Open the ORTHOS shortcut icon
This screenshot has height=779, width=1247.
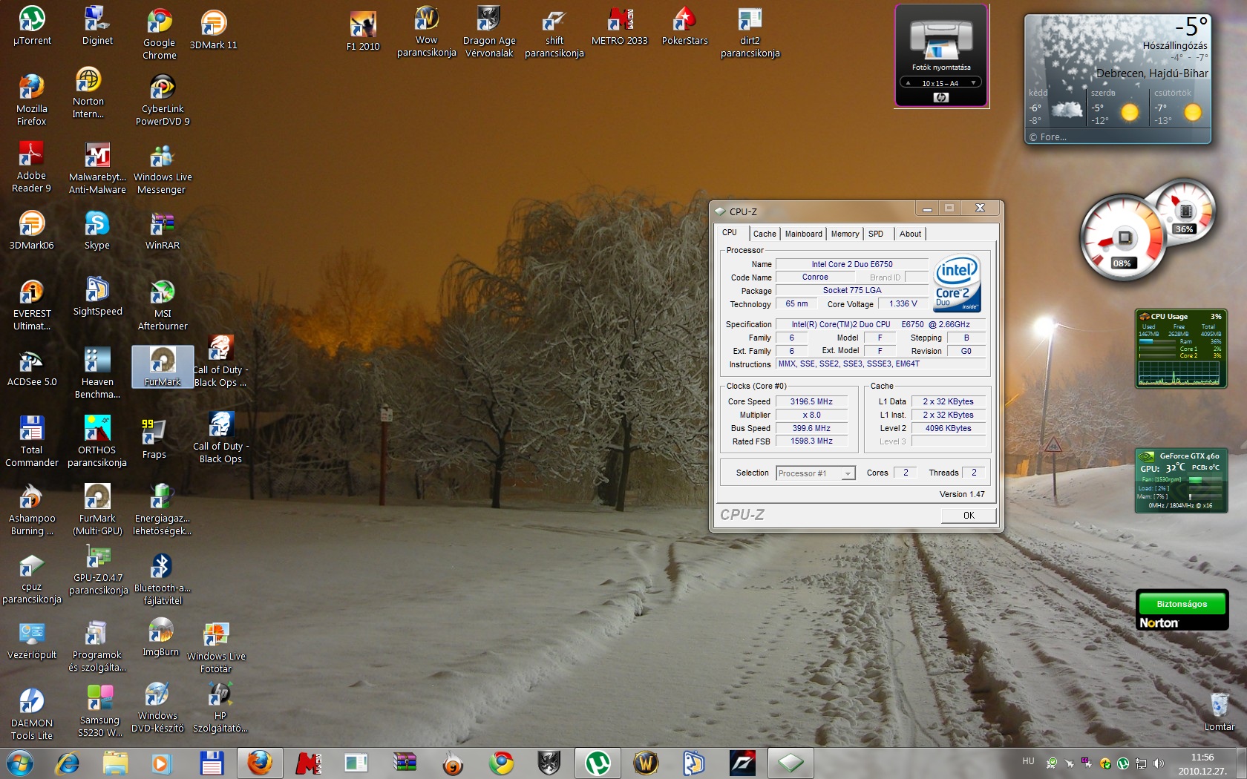tap(96, 441)
